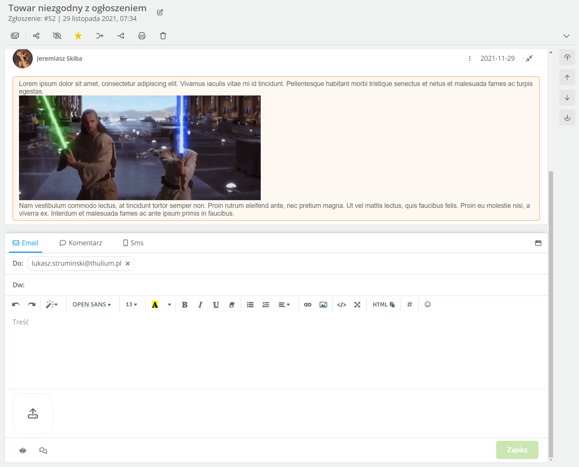Toggle bold formatting
Viewport: 579px width, 467px height.
tap(185, 305)
